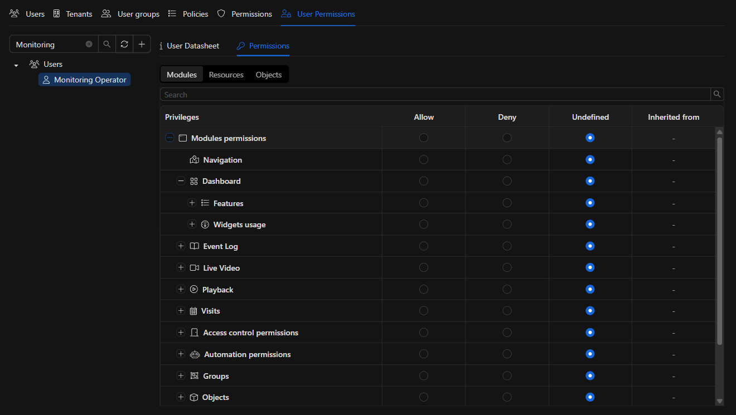Screen dimensions: 736x415
Task: Switch to User Datasheet tab
Action: tap(189, 46)
